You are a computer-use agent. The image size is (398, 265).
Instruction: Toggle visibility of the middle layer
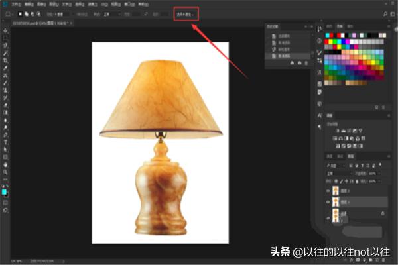(x=328, y=202)
